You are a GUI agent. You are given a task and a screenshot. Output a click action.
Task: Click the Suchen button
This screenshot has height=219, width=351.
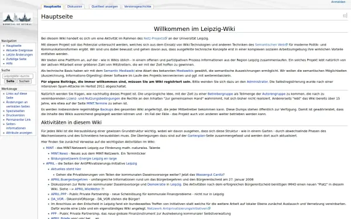tap(24, 81)
